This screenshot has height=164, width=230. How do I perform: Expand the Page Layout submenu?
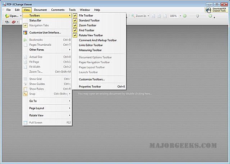click(47, 108)
